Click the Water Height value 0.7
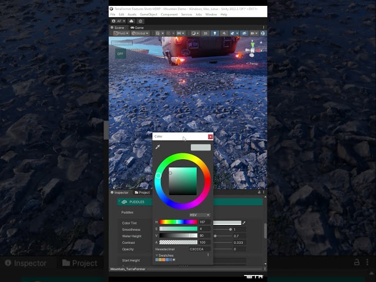Viewport: 376px width, 282px height. click(x=240, y=236)
